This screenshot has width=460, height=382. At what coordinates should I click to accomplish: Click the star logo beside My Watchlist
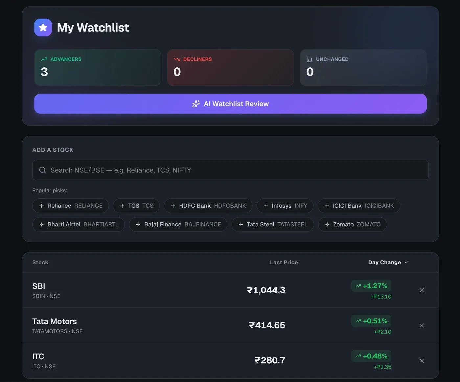pyautogui.click(x=43, y=28)
